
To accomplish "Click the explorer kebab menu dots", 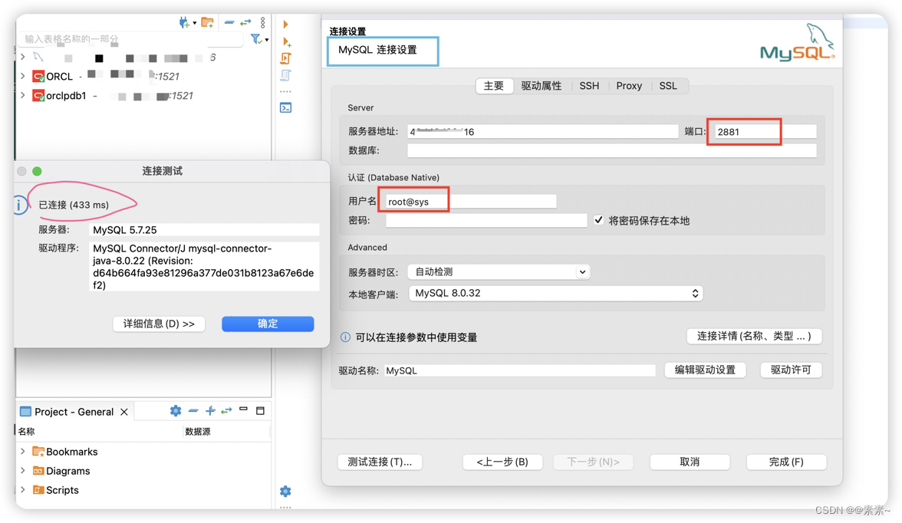I will tap(262, 23).
